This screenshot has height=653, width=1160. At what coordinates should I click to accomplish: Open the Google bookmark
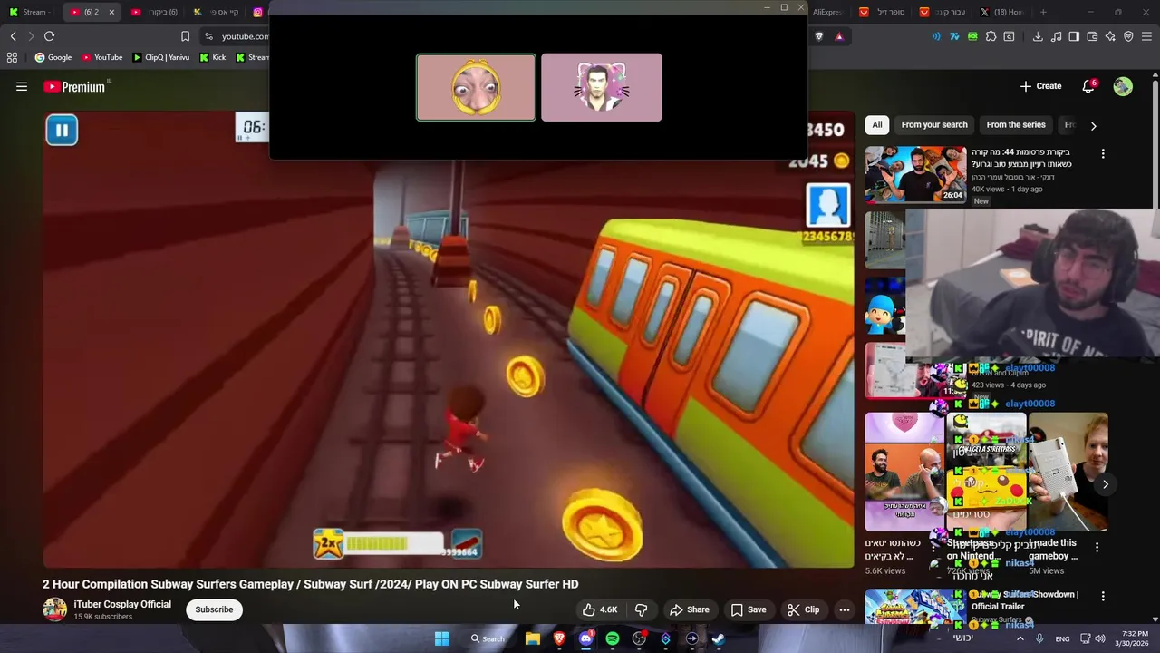pos(53,57)
